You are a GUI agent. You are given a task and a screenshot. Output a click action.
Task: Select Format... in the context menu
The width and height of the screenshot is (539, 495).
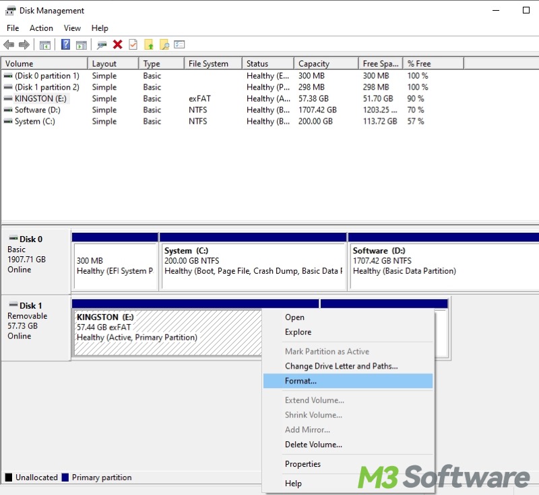348,381
